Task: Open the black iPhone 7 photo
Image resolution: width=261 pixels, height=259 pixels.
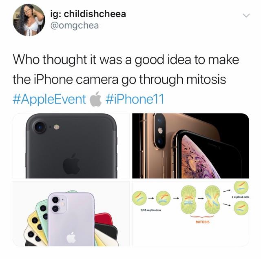Action: pyautogui.click(x=71, y=146)
